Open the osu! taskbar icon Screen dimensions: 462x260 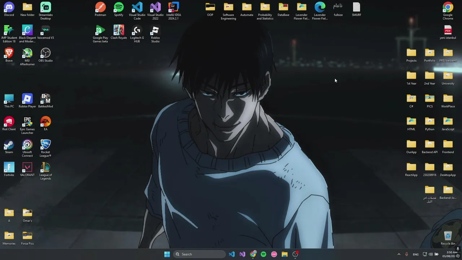tap(274, 254)
